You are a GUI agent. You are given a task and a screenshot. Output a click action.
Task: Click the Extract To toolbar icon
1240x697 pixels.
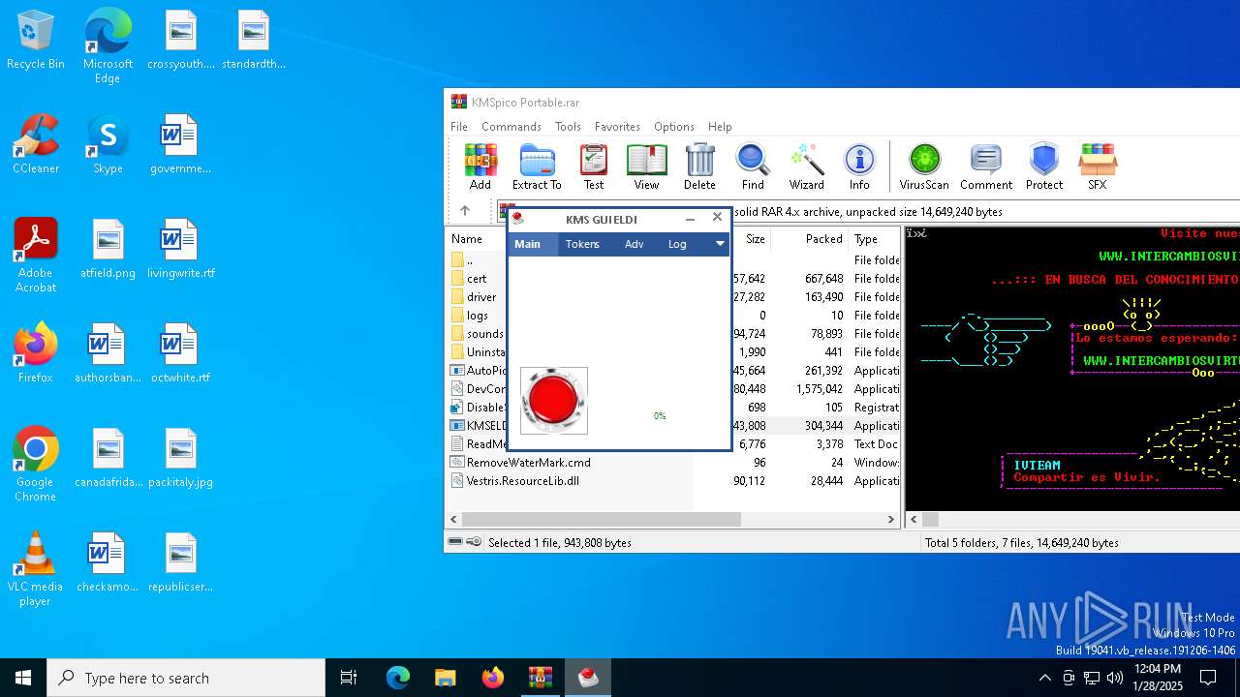tap(537, 167)
